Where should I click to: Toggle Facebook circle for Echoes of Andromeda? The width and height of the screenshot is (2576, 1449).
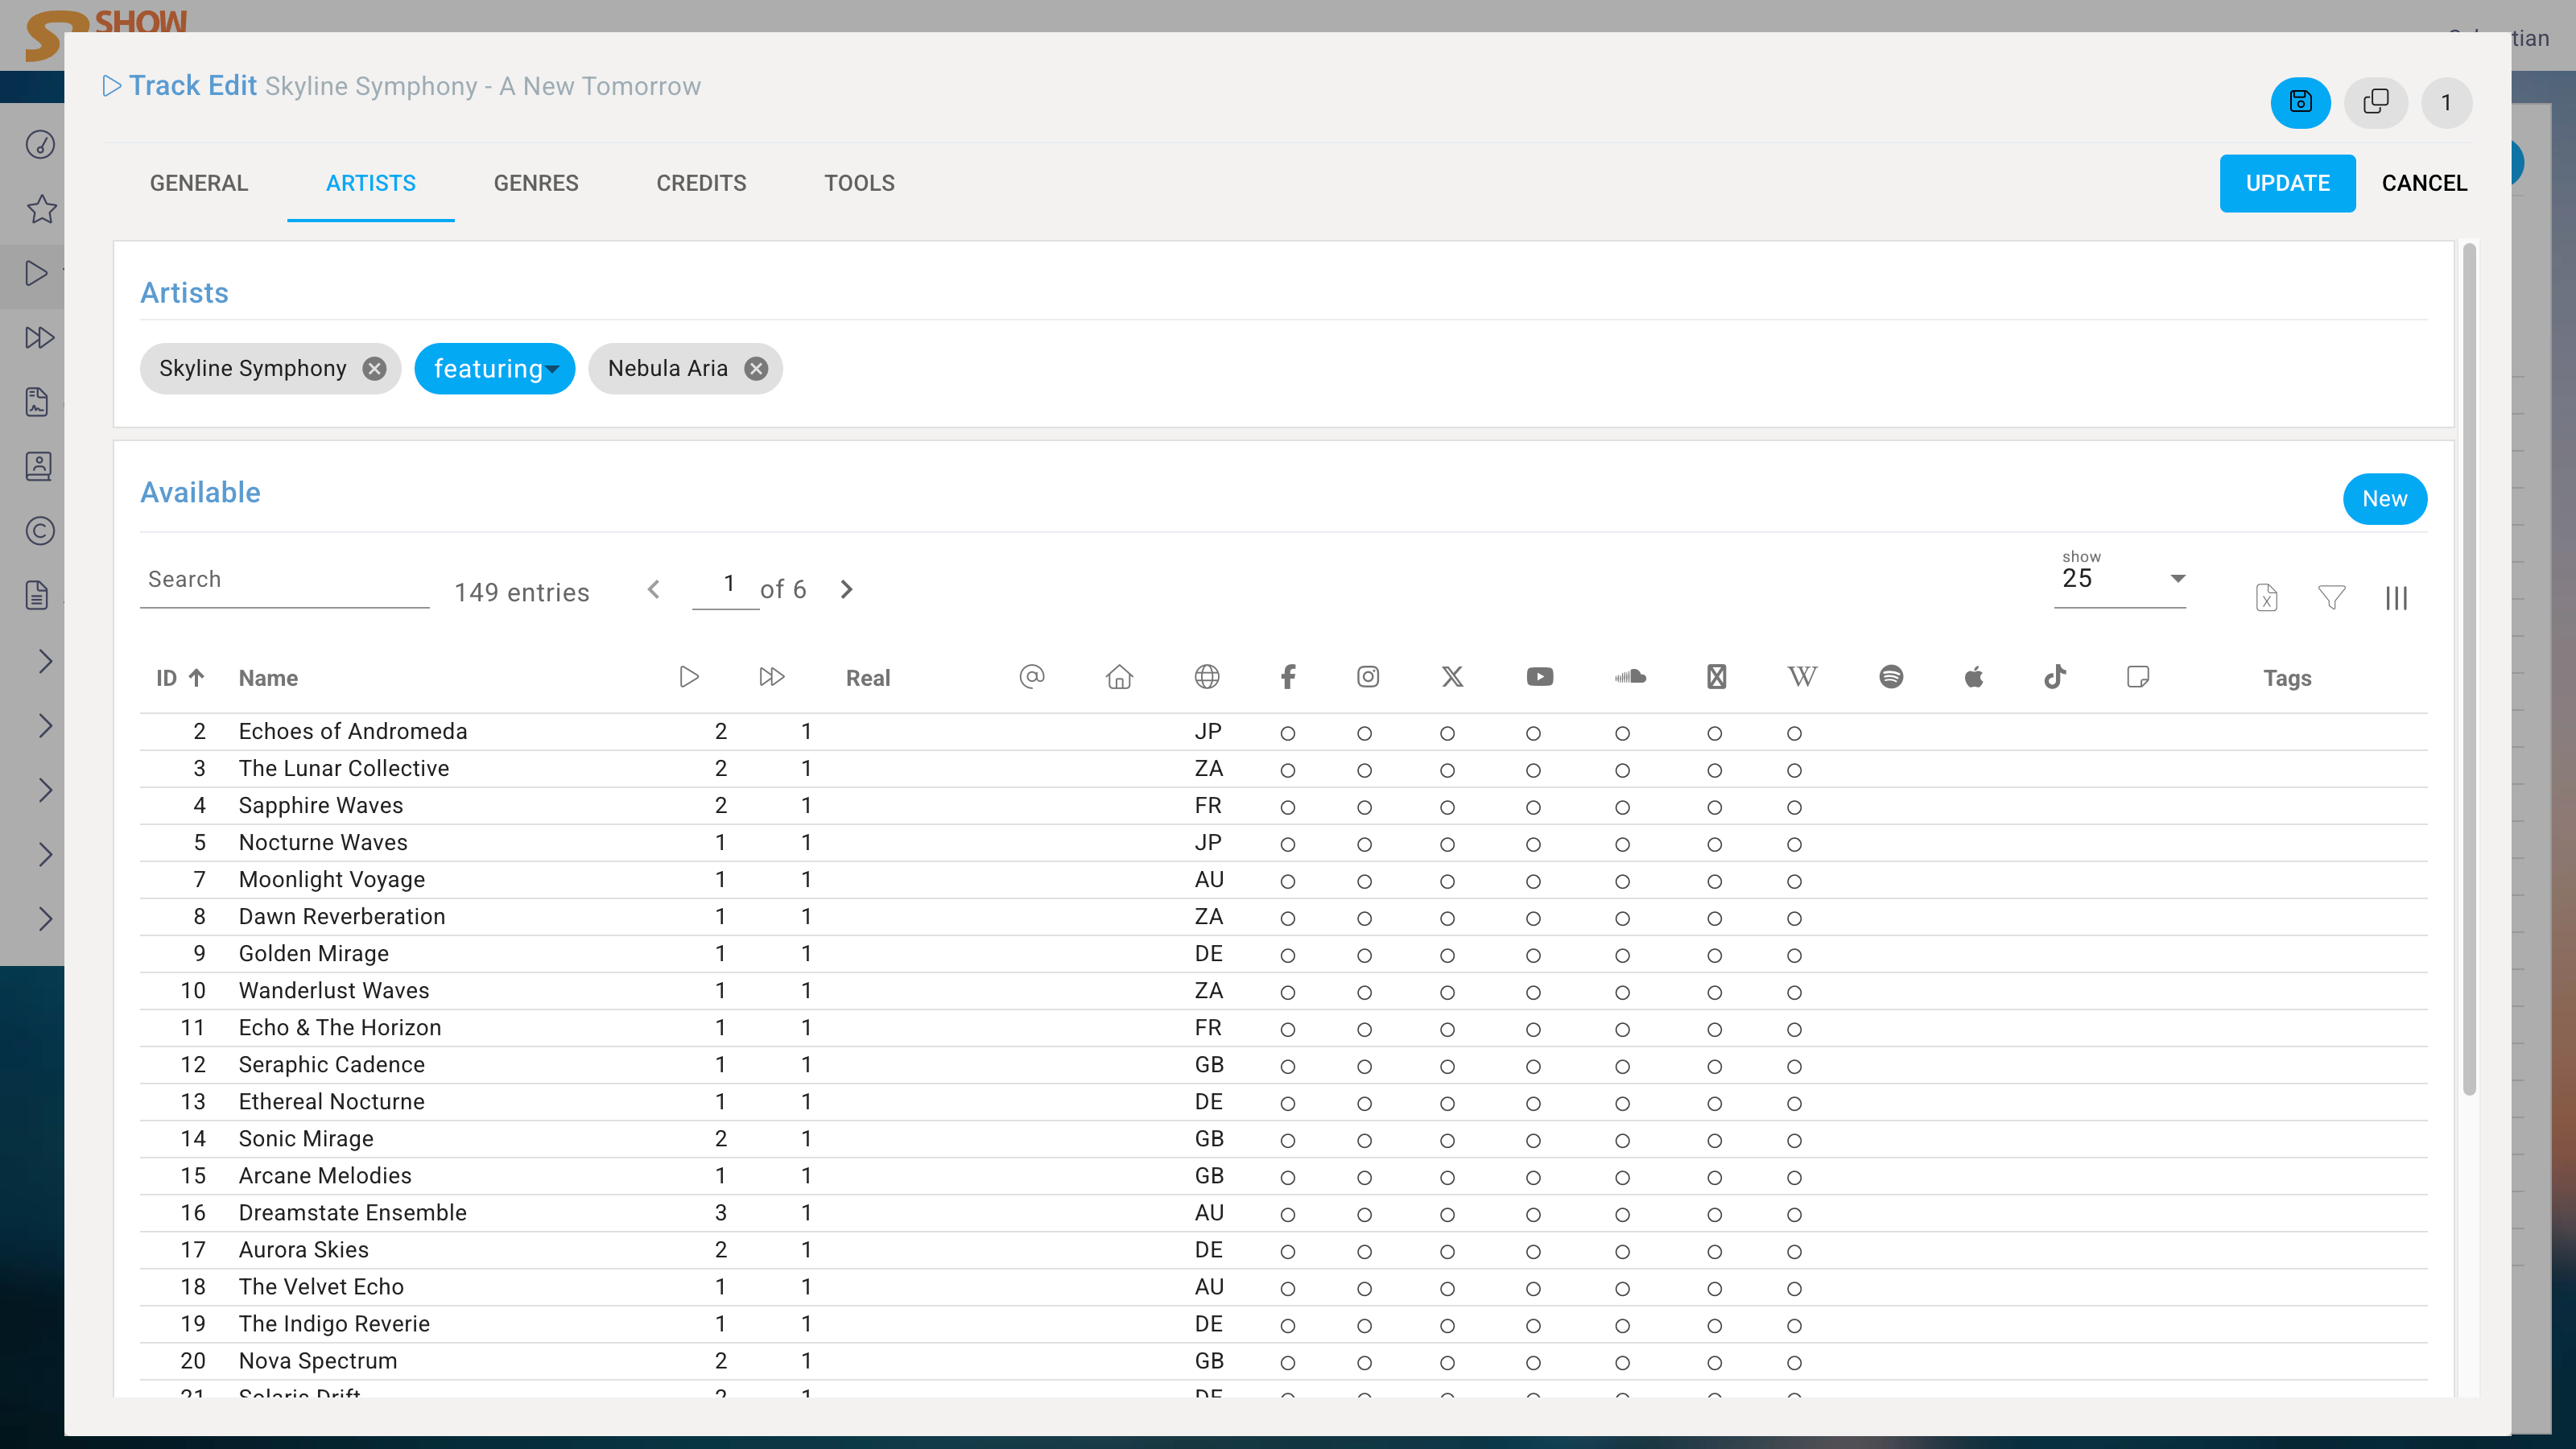1287,733
